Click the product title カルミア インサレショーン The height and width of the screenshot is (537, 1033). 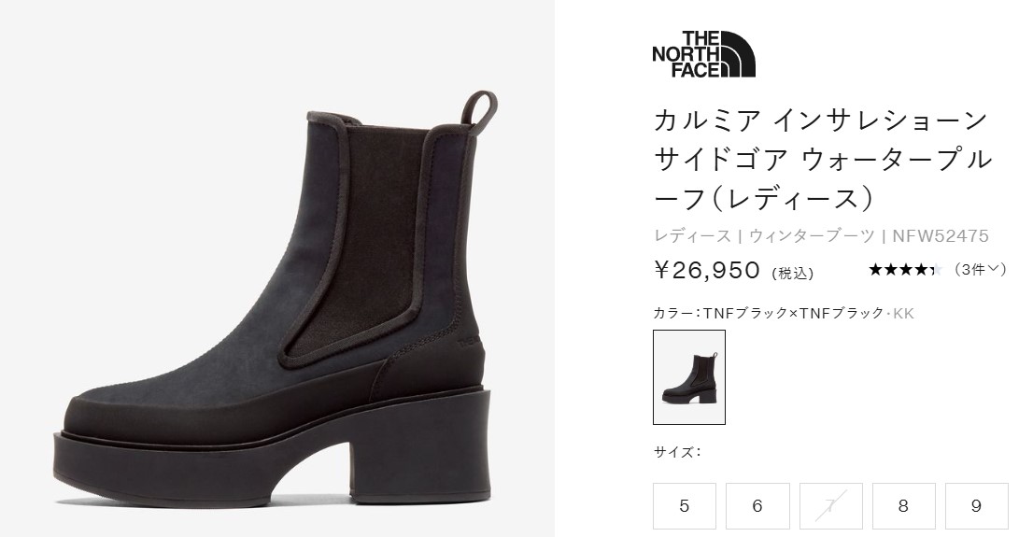click(x=821, y=120)
